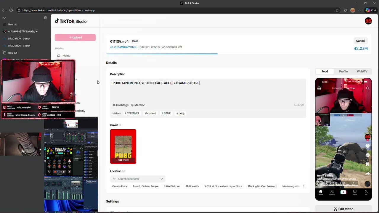379x213 pixels.
Task: Open the Copilot Chat button
Action: coord(371,10)
